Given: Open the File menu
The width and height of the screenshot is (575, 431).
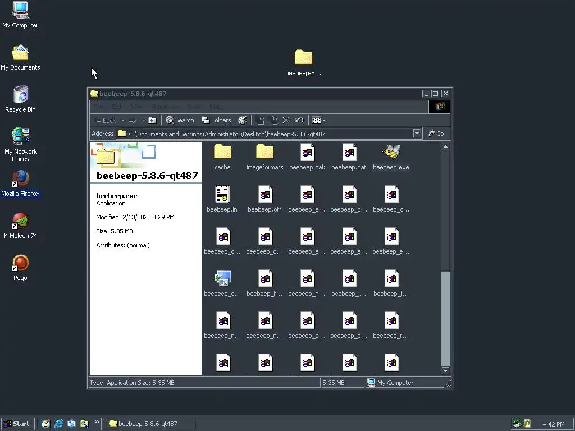Looking at the screenshot, I should [98, 107].
